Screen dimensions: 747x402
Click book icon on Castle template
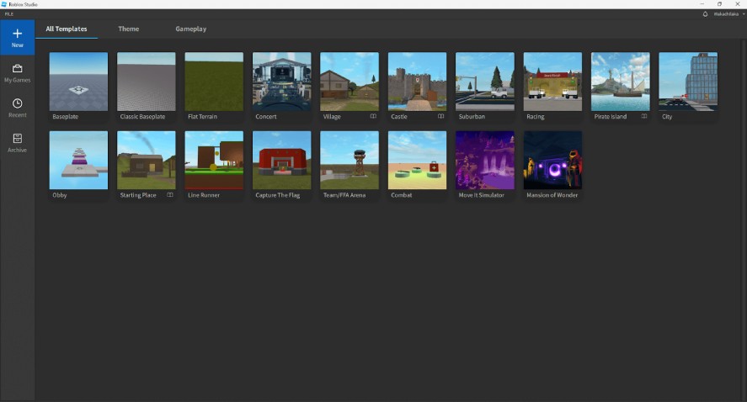[x=440, y=116]
